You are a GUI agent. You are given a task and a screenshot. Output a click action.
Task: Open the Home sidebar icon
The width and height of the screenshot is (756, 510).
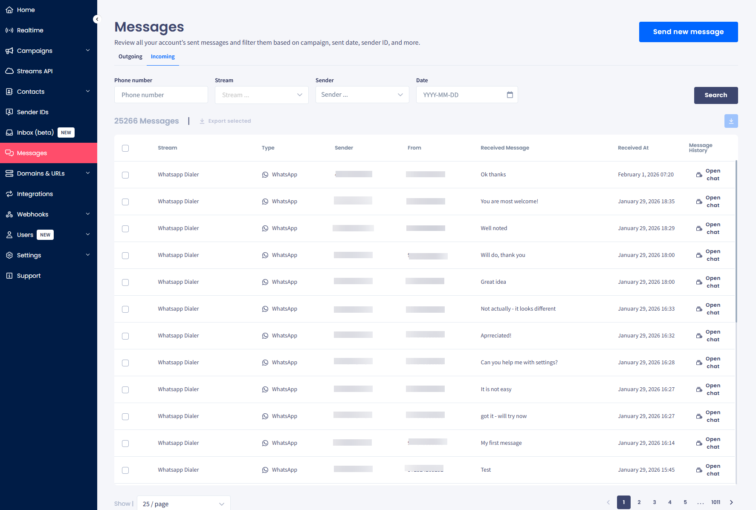pos(9,9)
